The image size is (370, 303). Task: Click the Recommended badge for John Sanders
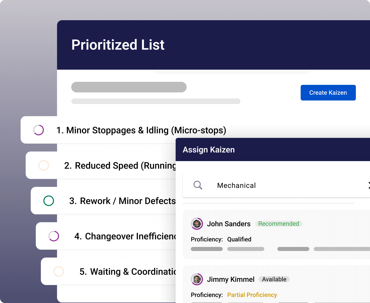click(279, 224)
